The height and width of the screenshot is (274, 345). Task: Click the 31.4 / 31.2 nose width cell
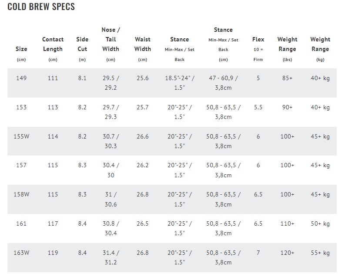click(111, 257)
